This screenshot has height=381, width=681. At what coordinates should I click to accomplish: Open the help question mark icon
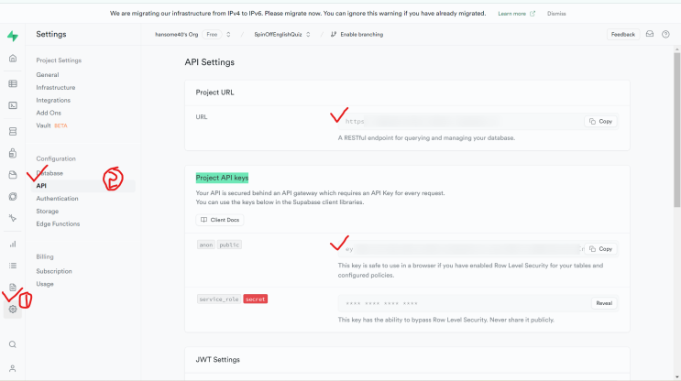pyautogui.click(x=665, y=34)
